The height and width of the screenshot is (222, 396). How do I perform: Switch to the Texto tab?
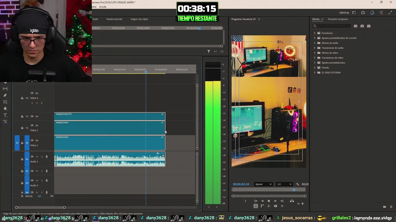[x=95, y=19]
